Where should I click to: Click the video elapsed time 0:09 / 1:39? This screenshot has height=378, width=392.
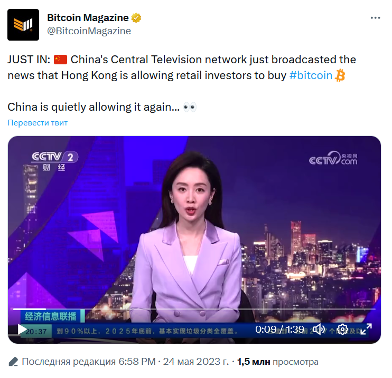coord(279,329)
